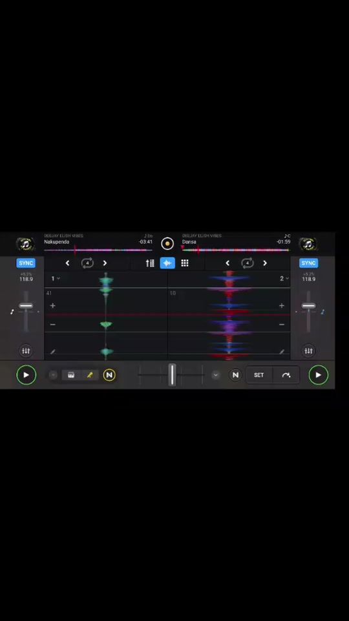
Task: Toggle the yellow microphone icon
Action: click(x=90, y=375)
